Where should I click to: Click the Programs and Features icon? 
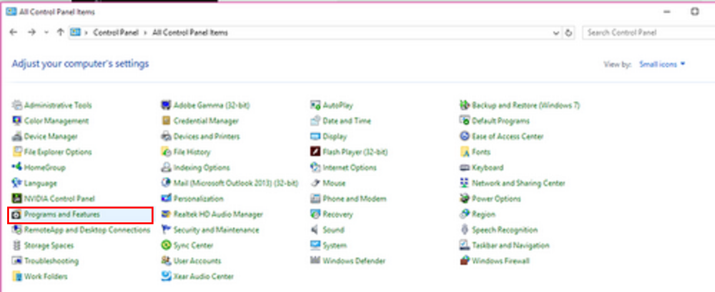17,214
